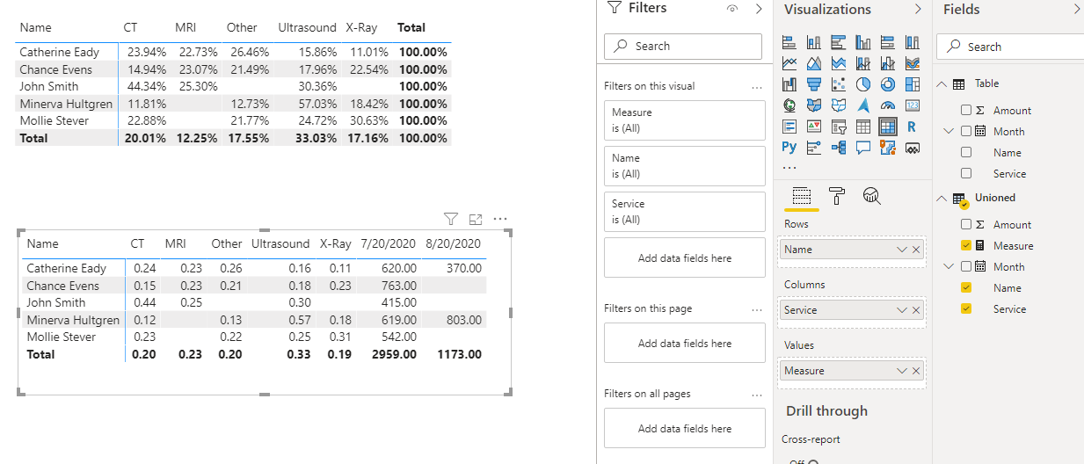Select the treemap visual
Image resolution: width=1084 pixels, height=464 pixels.
click(x=912, y=84)
